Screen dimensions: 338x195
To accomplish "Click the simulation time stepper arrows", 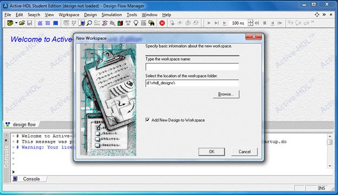I will click(x=250, y=23).
